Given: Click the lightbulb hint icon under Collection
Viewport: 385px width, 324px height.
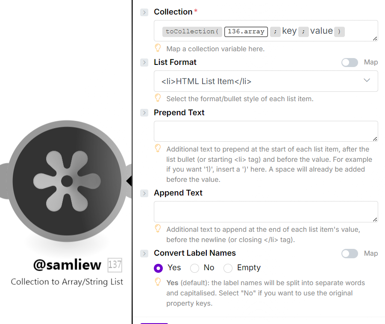Looking at the screenshot, I should pos(158,48).
